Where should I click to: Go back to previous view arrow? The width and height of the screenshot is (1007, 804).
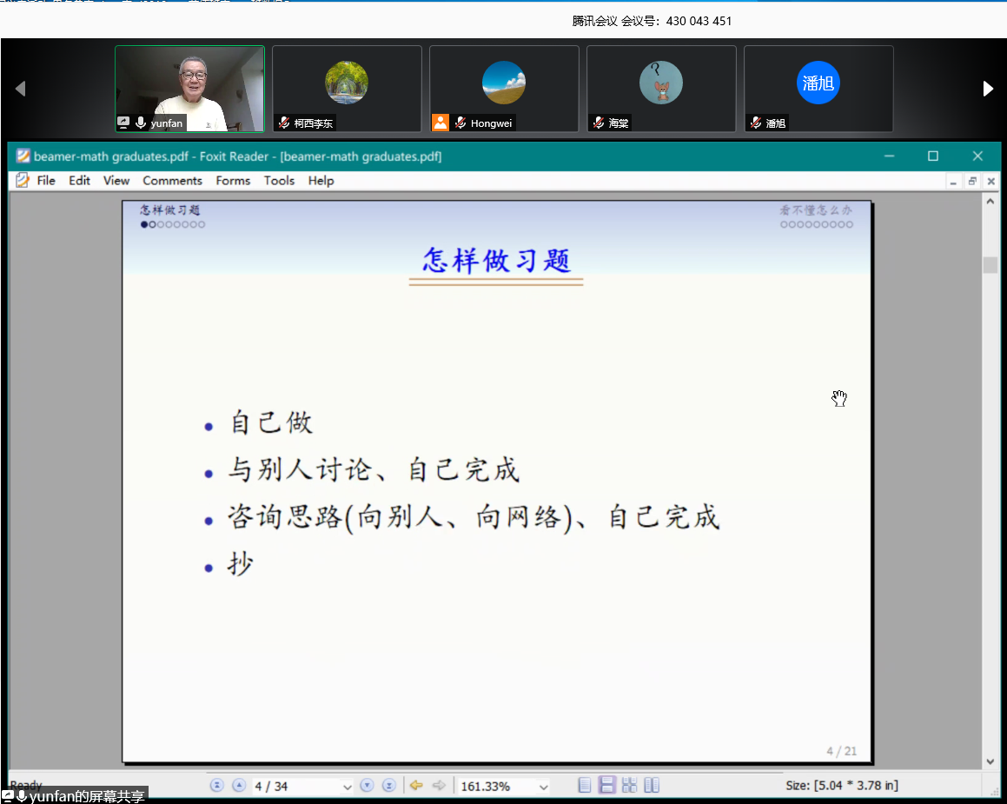coord(416,786)
